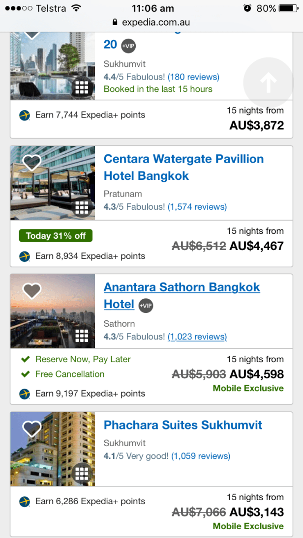
Task: Toggle heart on Anantara Sathorn Bangkok Hotel
Action: [32, 290]
